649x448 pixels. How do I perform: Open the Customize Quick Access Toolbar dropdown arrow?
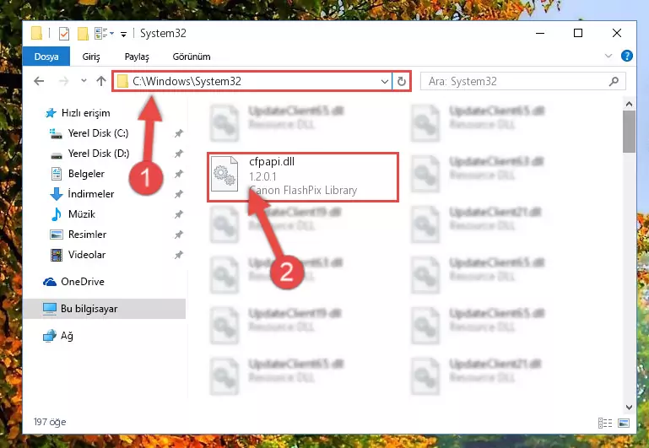[123, 34]
